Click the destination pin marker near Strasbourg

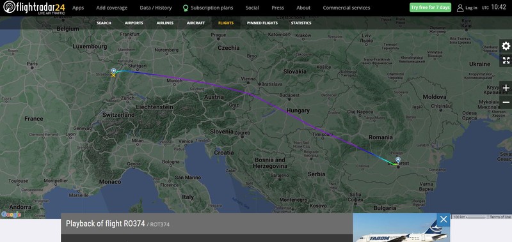click(x=113, y=71)
